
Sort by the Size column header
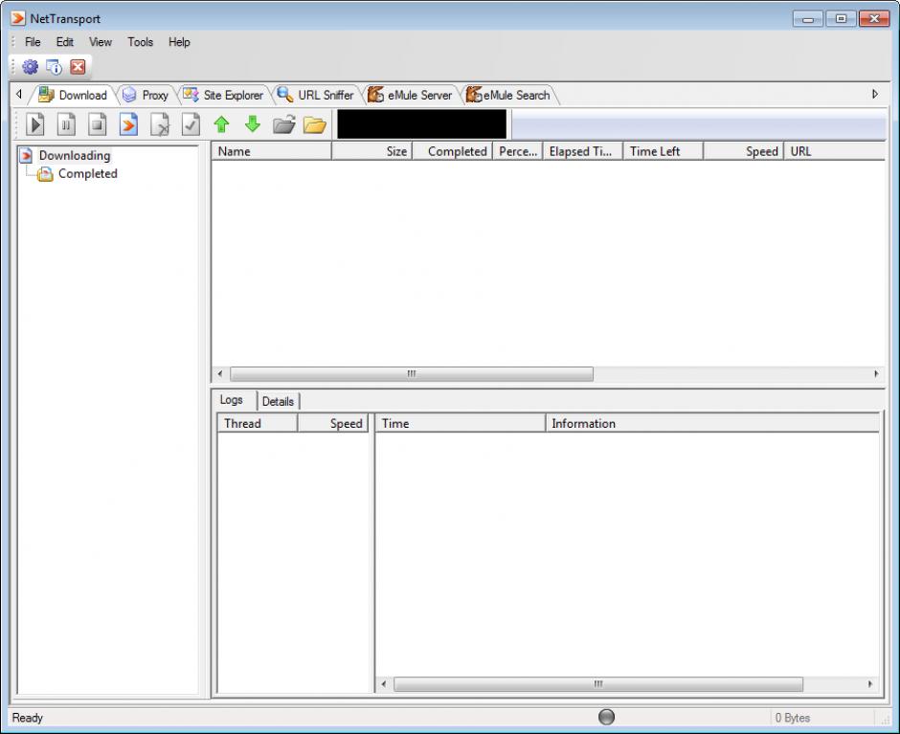coord(371,151)
